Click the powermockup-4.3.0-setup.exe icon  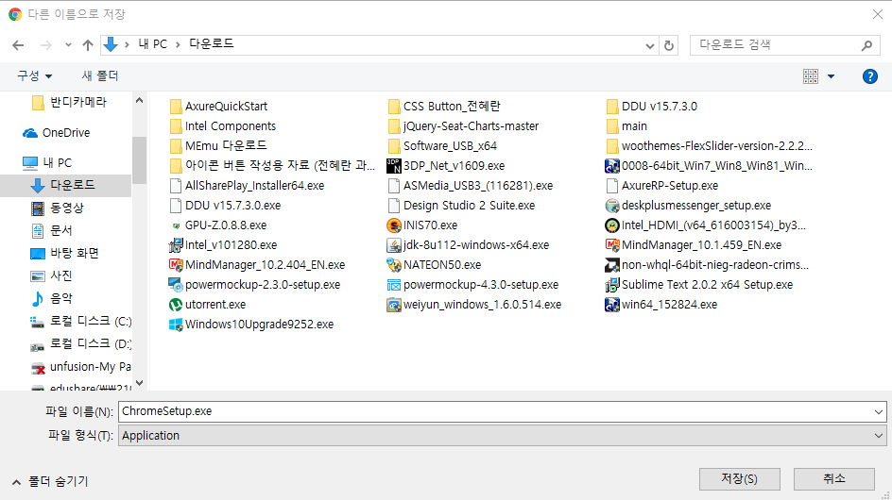tap(394, 285)
